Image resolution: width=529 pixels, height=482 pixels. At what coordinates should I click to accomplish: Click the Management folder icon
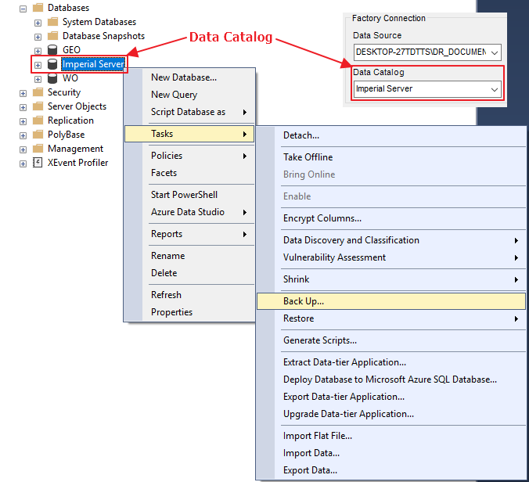click(x=38, y=149)
